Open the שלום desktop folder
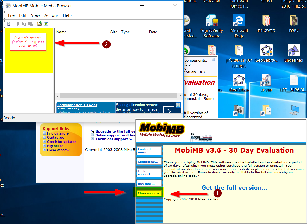The width and height of the screenshot is (307, 224). (x=294, y=23)
